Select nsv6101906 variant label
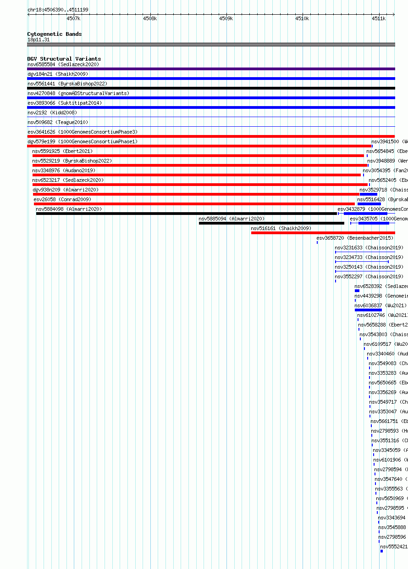The height and width of the screenshot is (569, 408). [391, 460]
